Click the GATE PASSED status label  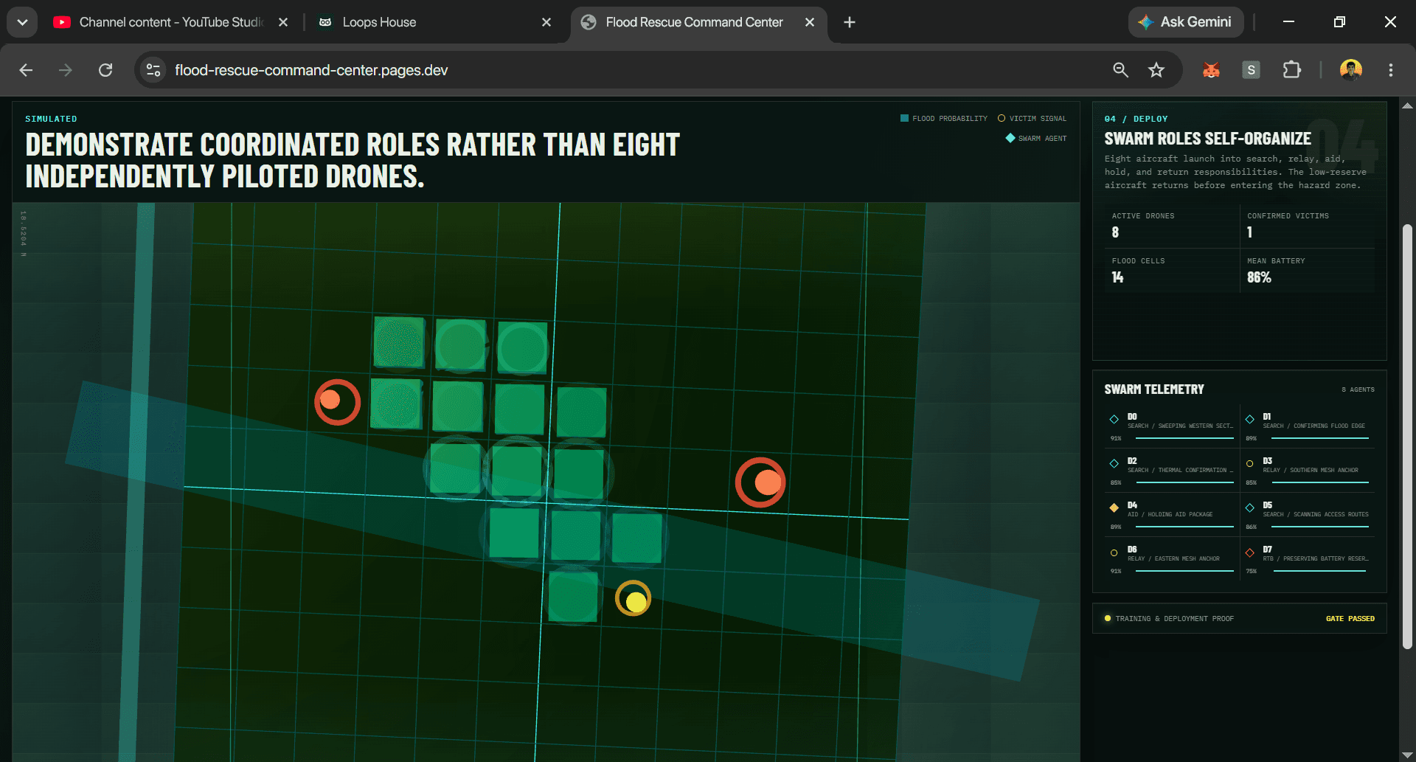coord(1350,619)
